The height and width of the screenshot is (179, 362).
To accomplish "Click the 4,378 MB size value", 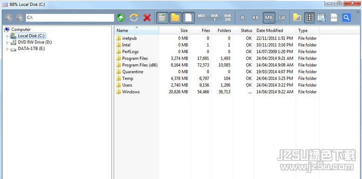I will point(179,78).
